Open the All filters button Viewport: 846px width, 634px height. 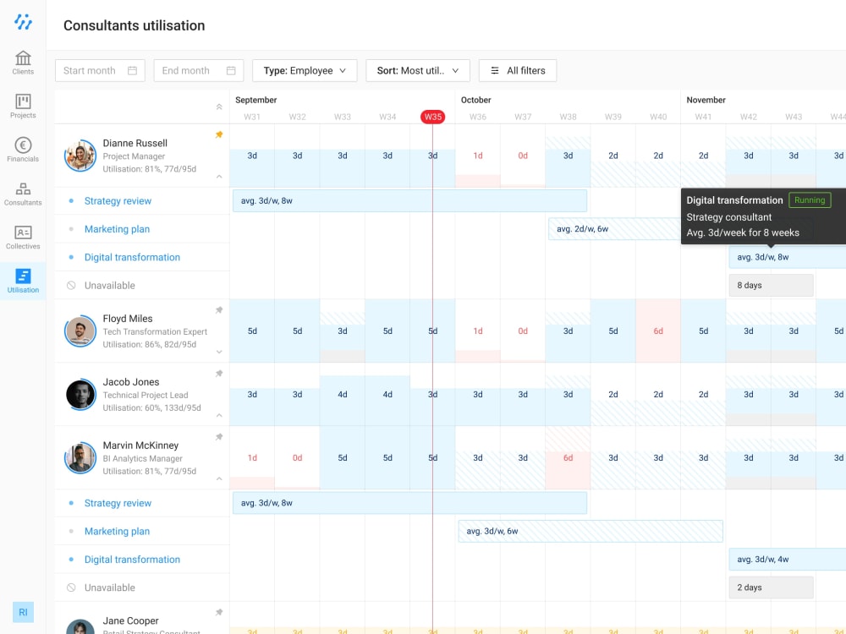pos(518,71)
